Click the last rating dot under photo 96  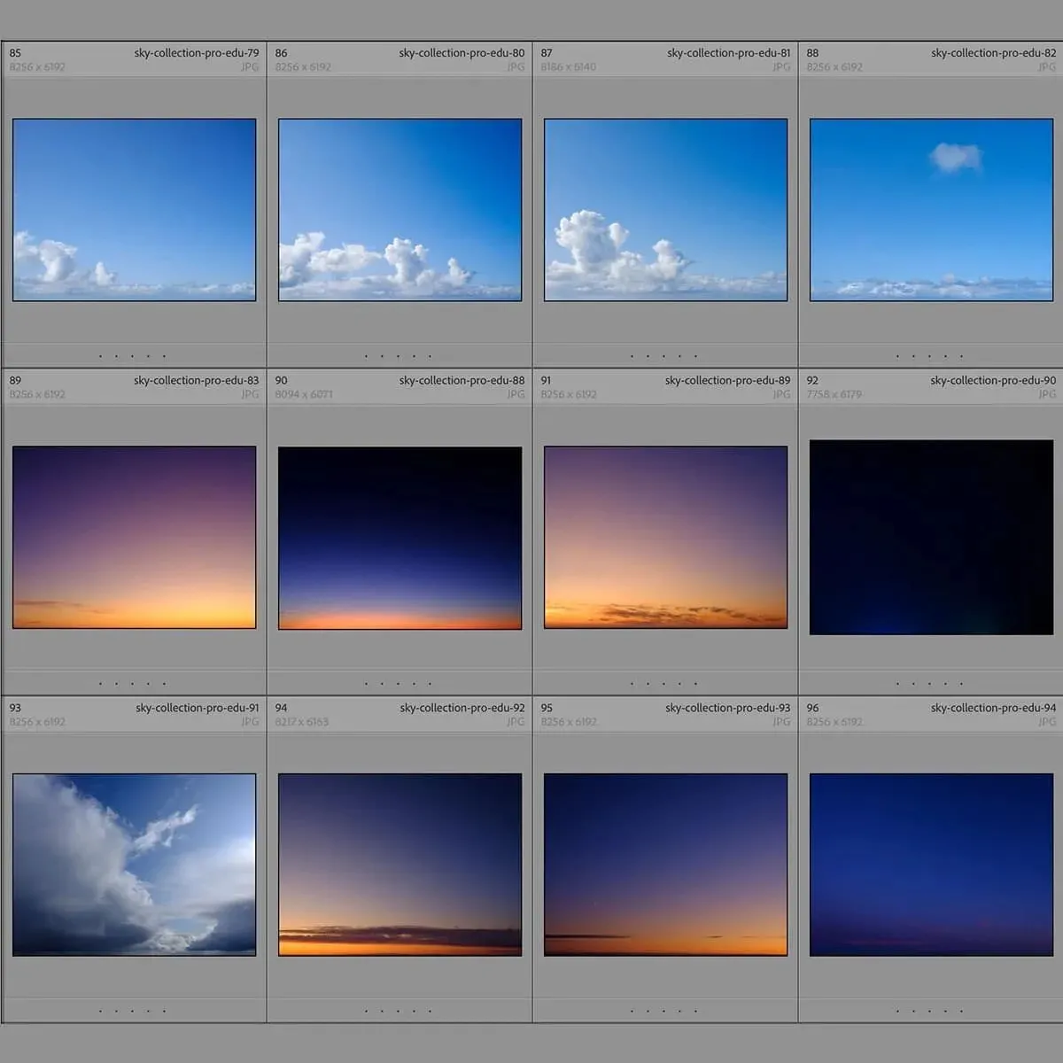tap(962, 1011)
